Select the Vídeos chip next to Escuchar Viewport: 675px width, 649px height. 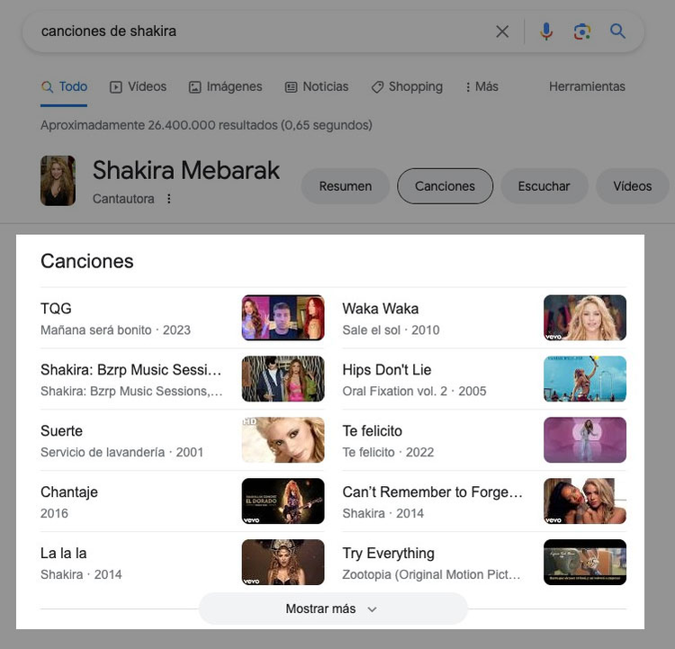632,186
